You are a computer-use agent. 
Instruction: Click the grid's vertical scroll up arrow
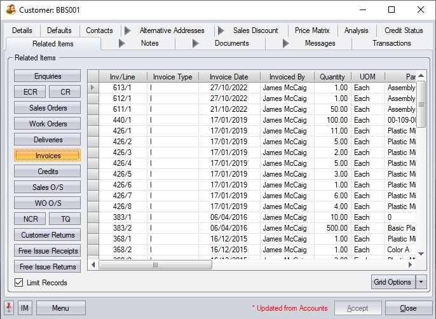coord(421,76)
